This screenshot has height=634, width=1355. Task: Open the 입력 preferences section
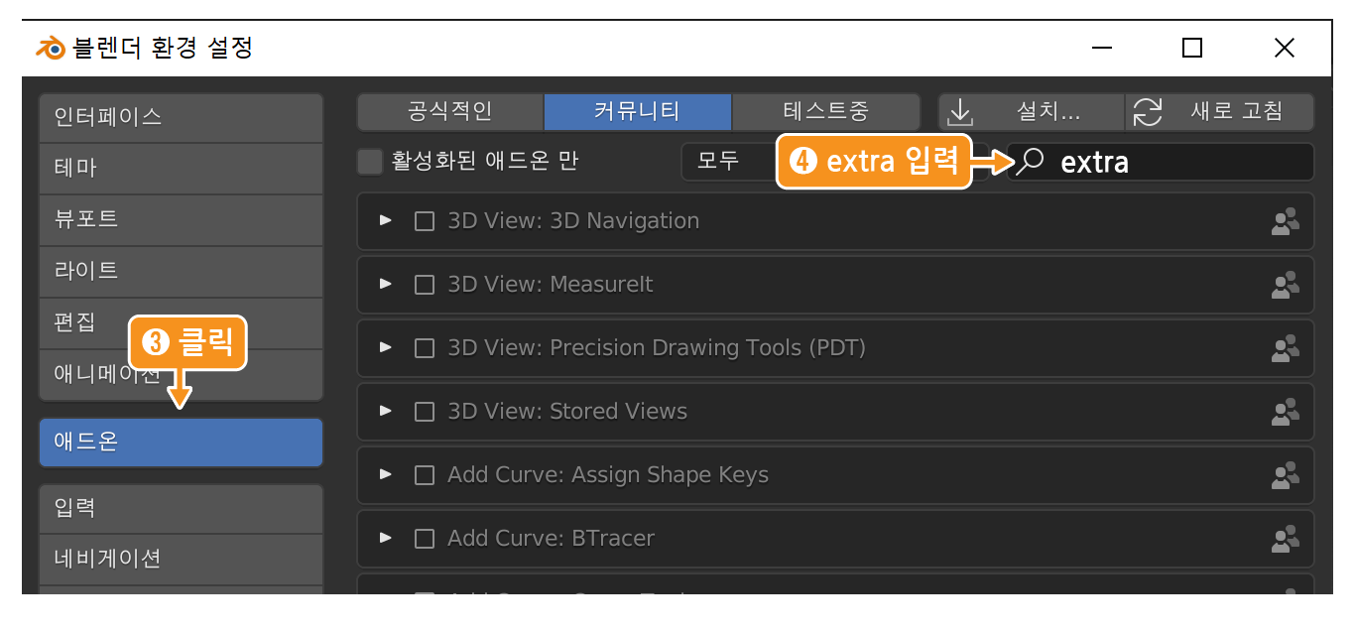click(181, 509)
